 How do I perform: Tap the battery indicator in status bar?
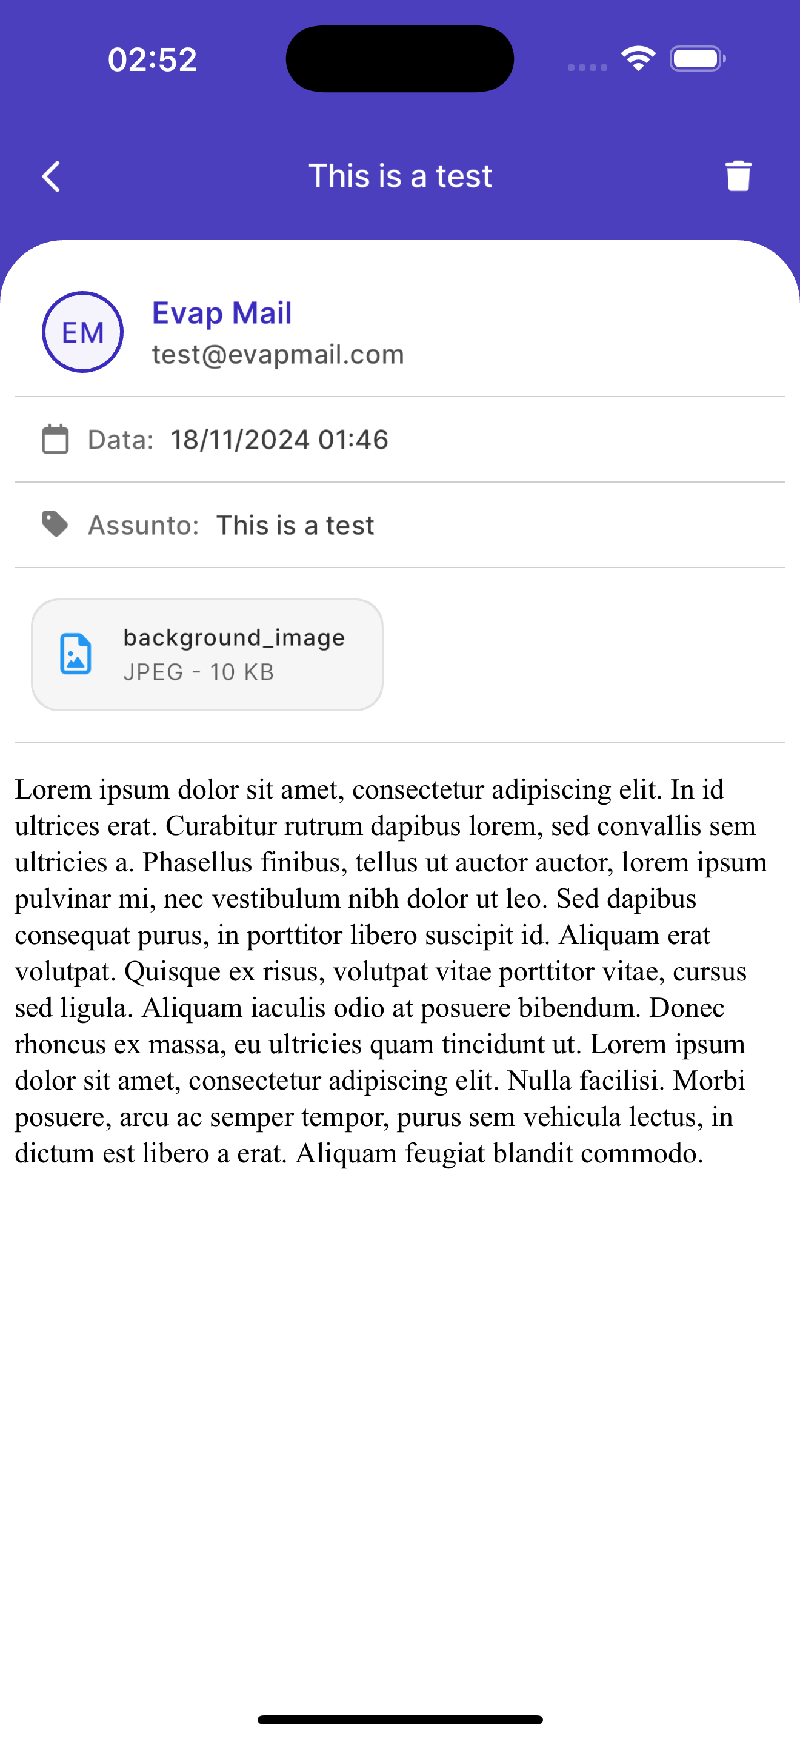tap(697, 59)
